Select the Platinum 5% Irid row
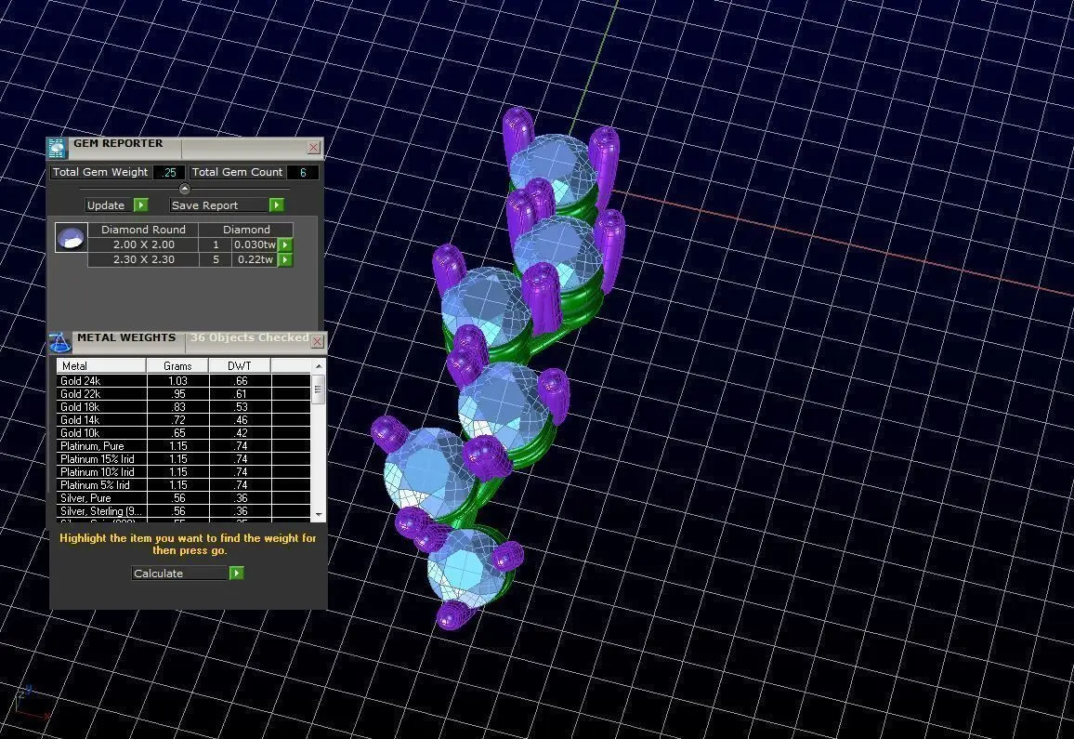1074x739 pixels. pos(184,484)
